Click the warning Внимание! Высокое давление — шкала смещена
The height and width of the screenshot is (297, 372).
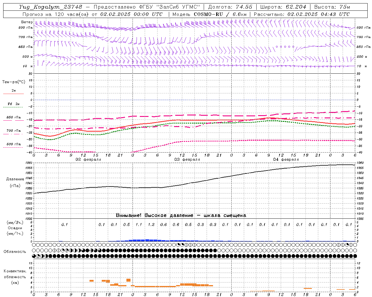click(181, 215)
